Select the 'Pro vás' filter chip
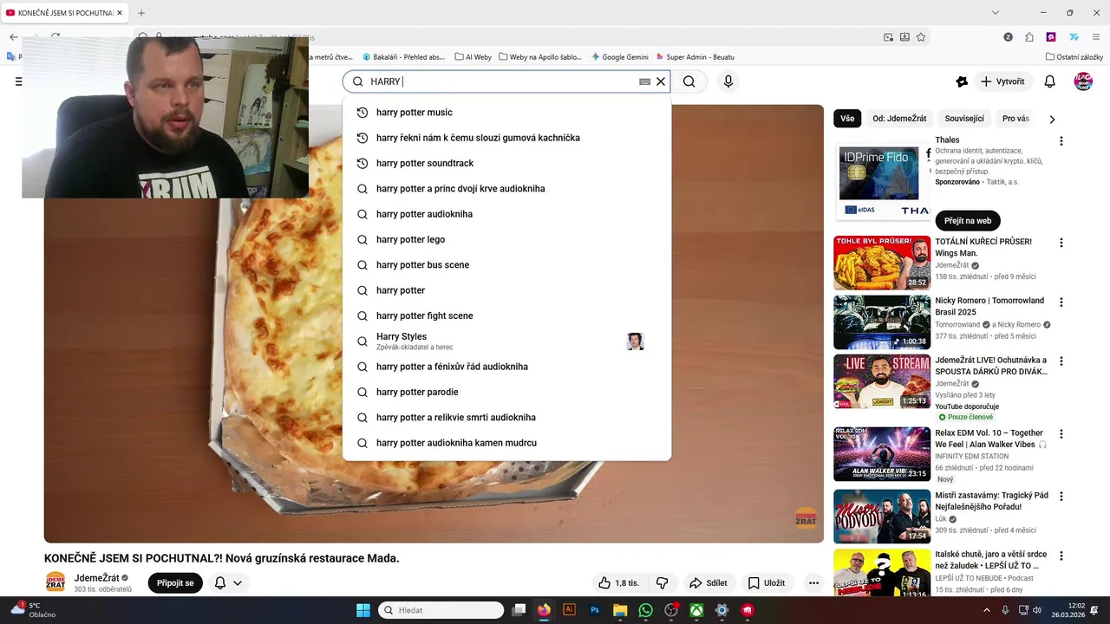The width and height of the screenshot is (1110, 624). point(1015,119)
